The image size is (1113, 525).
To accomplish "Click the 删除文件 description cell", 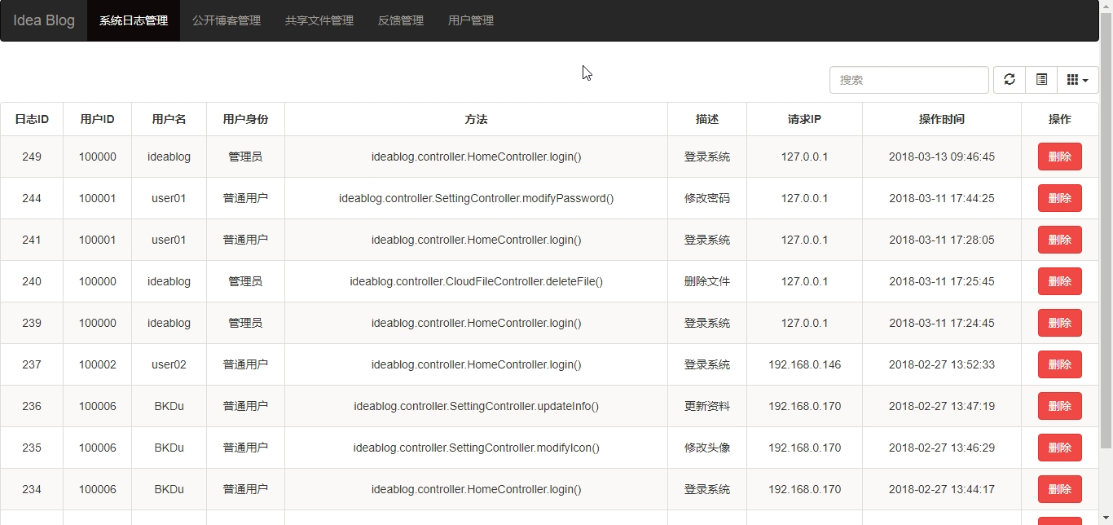I will pyautogui.click(x=707, y=281).
